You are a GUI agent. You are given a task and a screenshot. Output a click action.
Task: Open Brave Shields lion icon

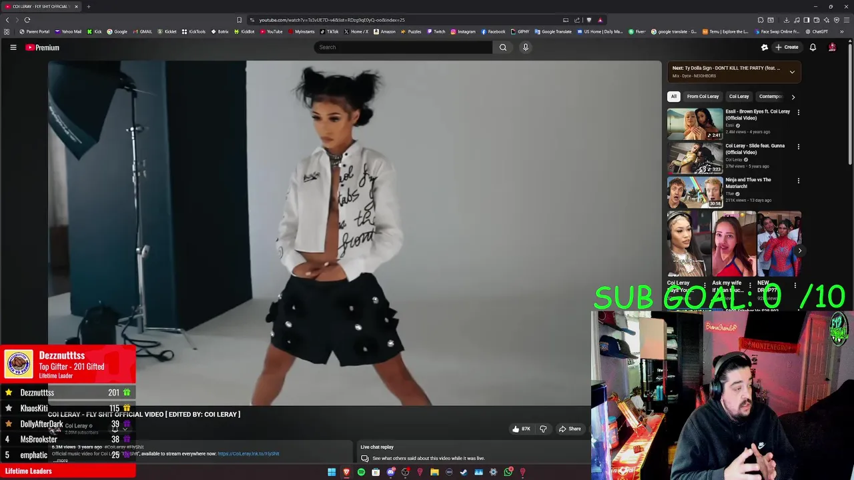point(588,20)
